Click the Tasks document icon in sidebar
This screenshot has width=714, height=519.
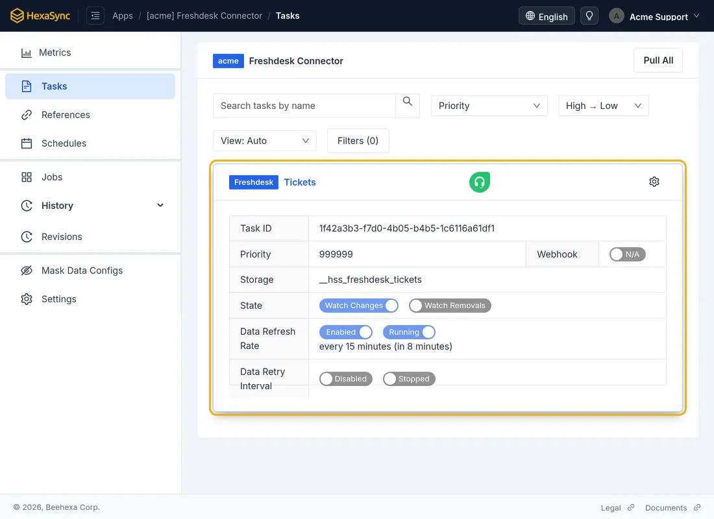[27, 86]
